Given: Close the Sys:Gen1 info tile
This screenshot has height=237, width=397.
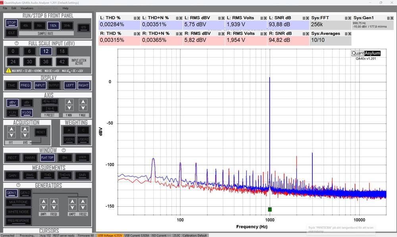Looking at the screenshot, I should click(392, 18).
